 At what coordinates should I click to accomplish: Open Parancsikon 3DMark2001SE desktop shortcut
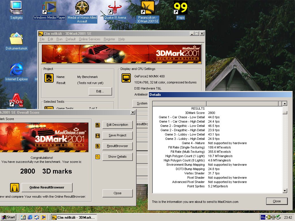point(148,12)
